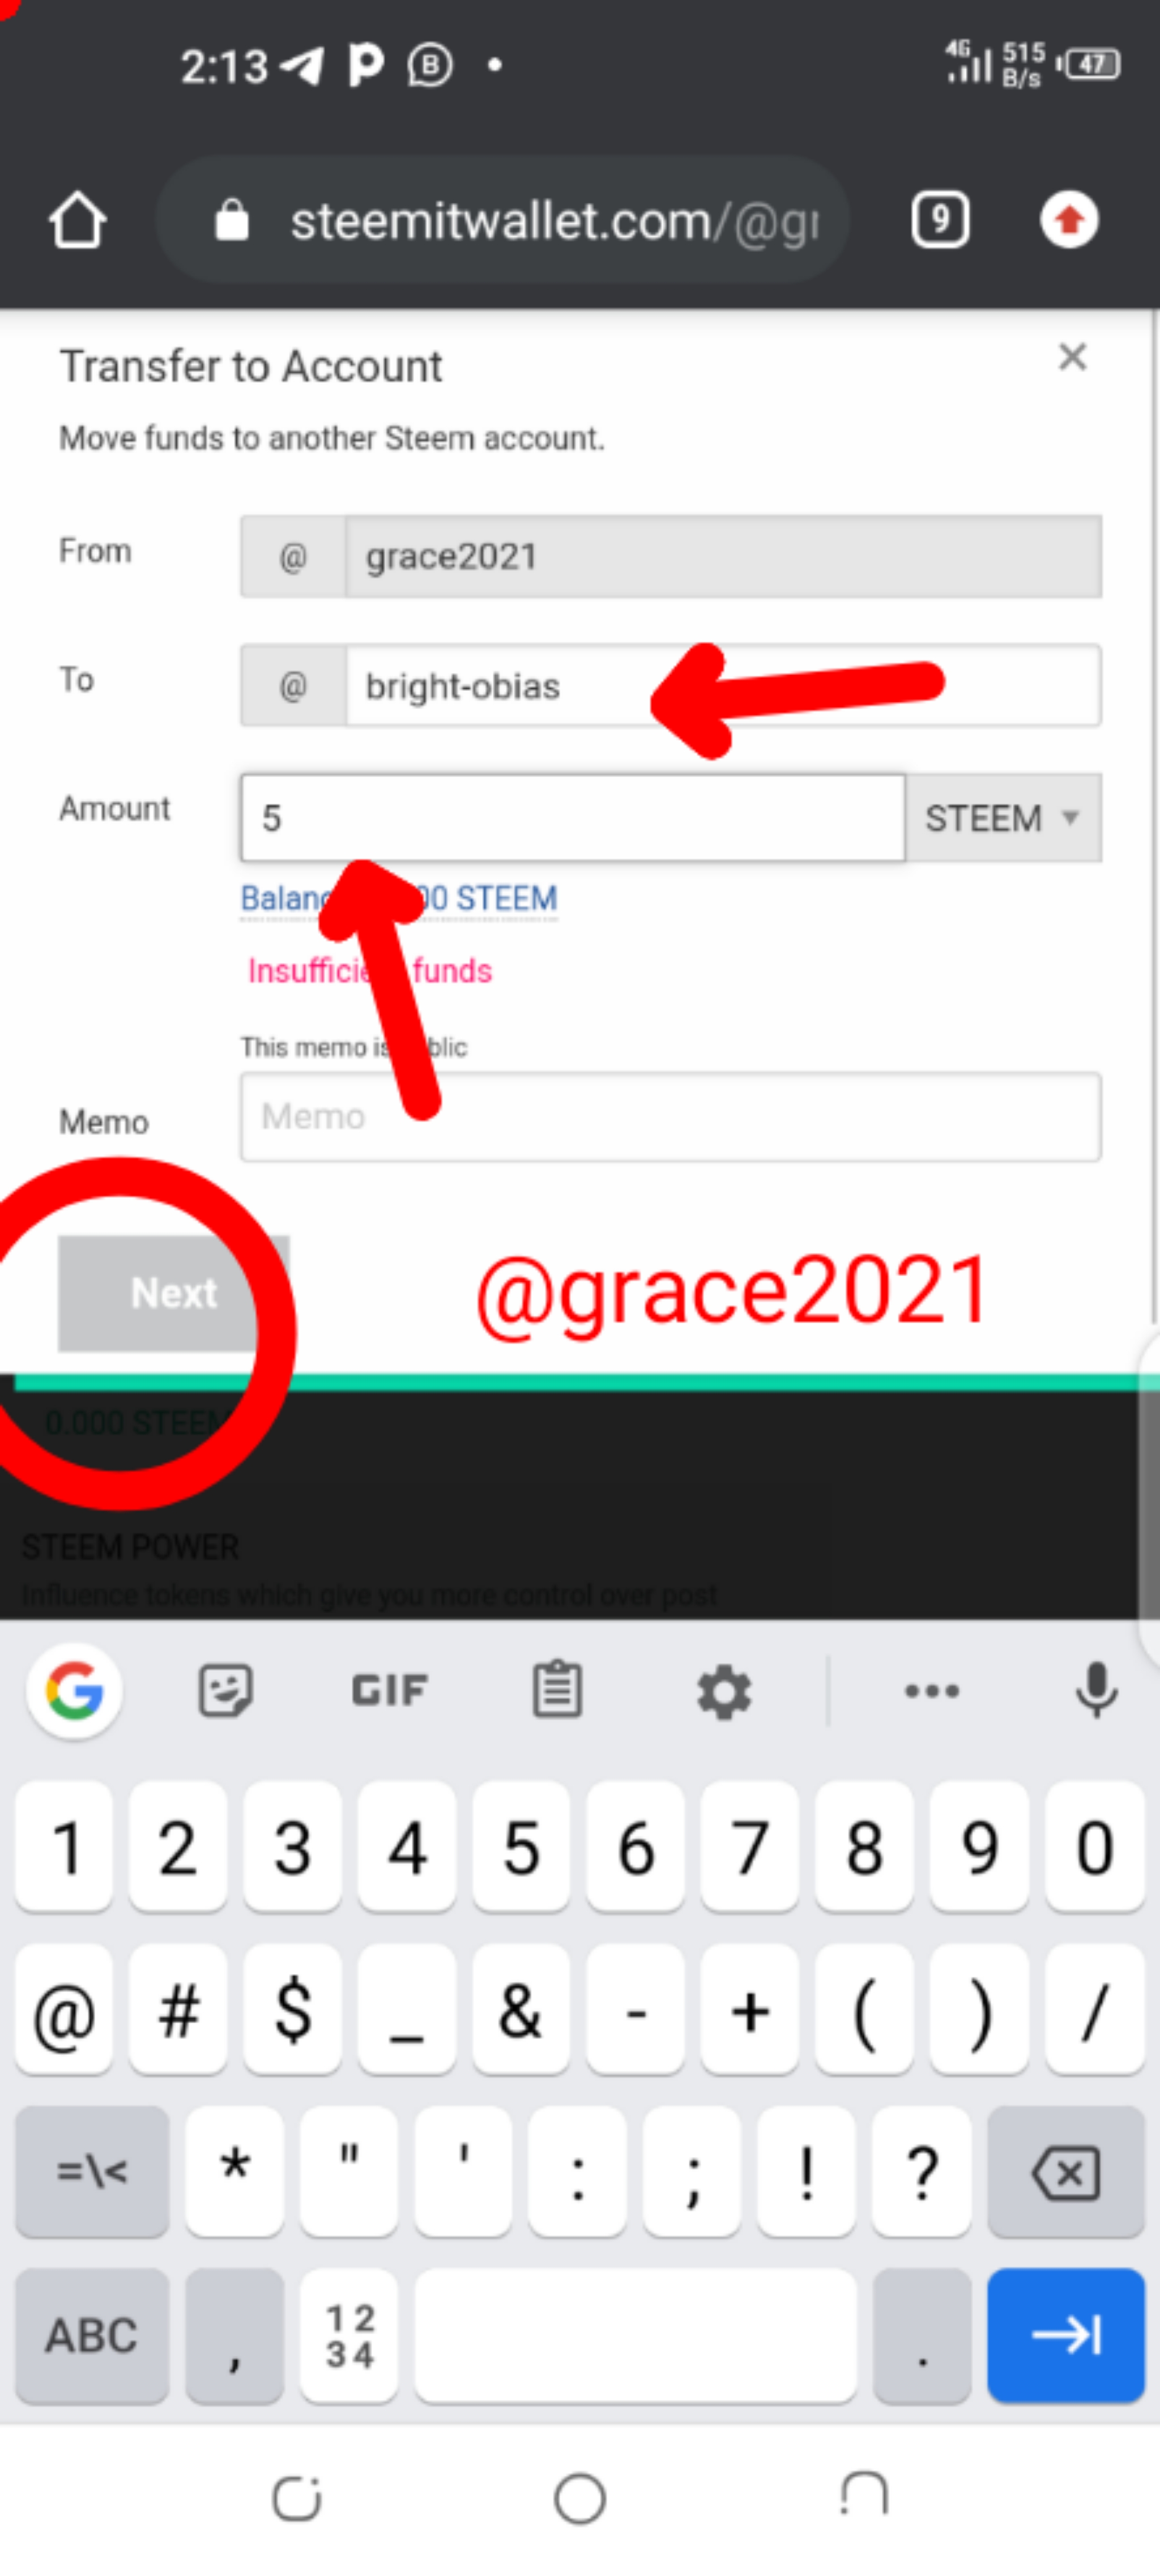The image size is (1160, 2576).
Task: Open the STEEM currency dropdown
Action: 1003,818
